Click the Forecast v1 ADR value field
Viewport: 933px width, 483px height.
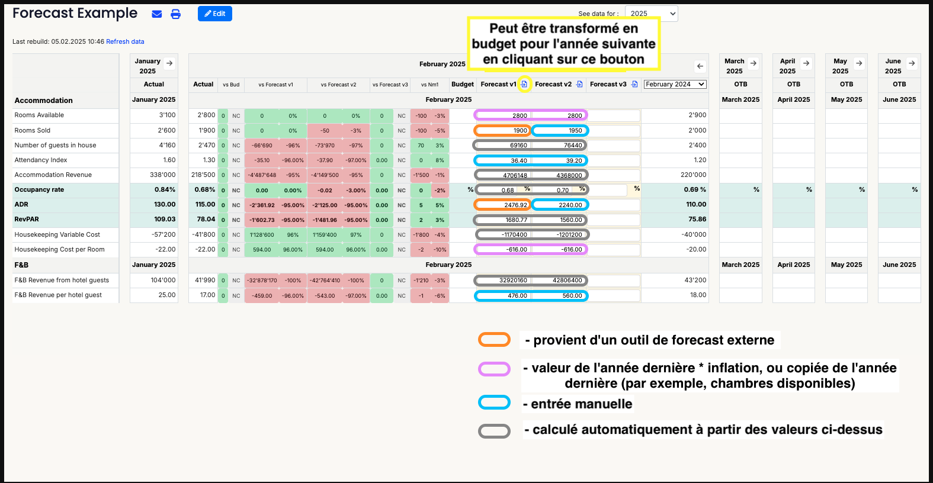(502, 205)
